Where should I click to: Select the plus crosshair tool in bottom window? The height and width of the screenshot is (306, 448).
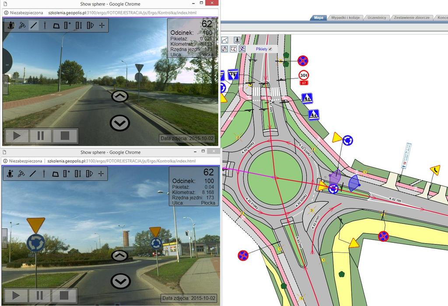[101, 173]
